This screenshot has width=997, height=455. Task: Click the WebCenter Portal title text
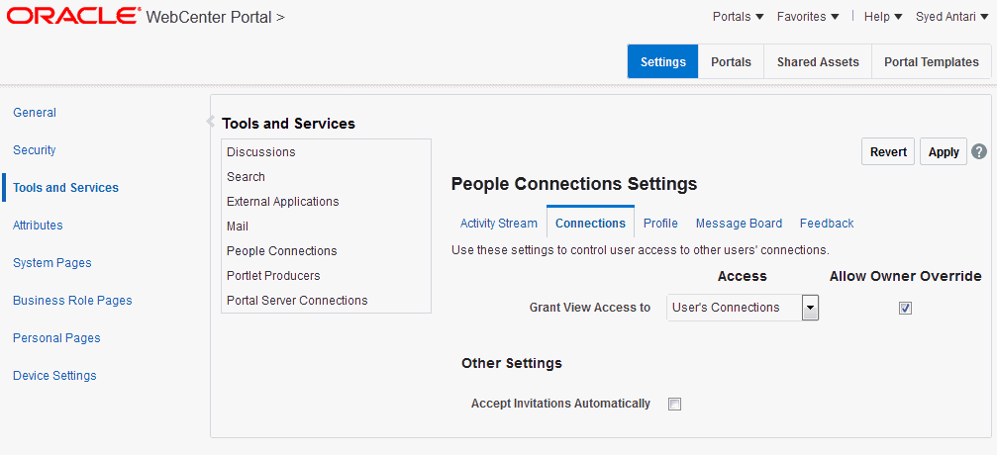coord(209,17)
